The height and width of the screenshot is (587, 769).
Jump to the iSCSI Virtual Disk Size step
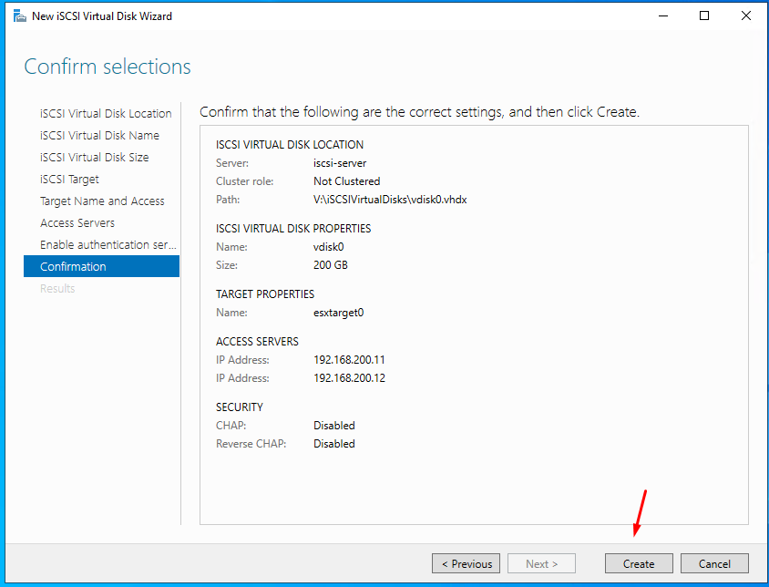pyautogui.click(x=94, y=158)
